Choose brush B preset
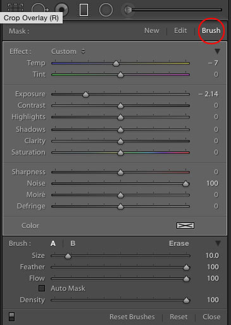This screenshot has width=231, height=325. point(73,243)
